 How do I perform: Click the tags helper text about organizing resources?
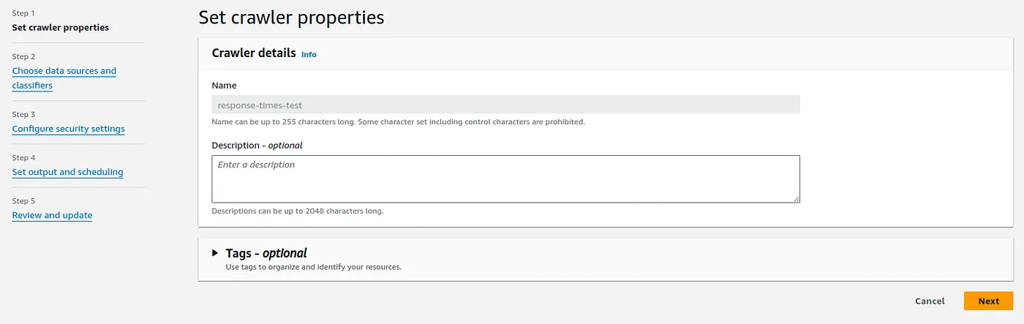tap(314, 267)
